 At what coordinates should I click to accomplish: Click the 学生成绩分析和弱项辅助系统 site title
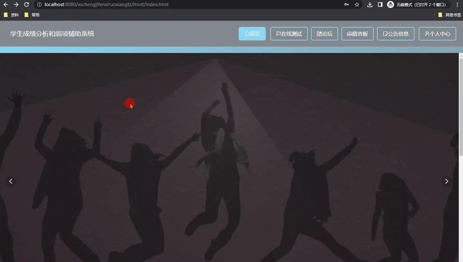click(x=52, y=34)
